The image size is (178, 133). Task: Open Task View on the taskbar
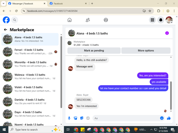pos(68,130)
